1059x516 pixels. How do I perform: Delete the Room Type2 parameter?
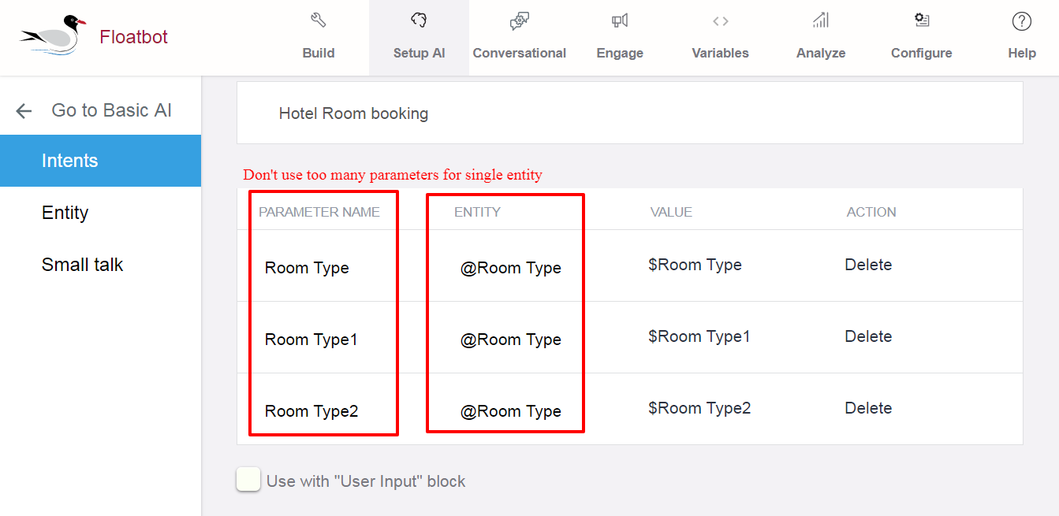(x=868, y=408)
